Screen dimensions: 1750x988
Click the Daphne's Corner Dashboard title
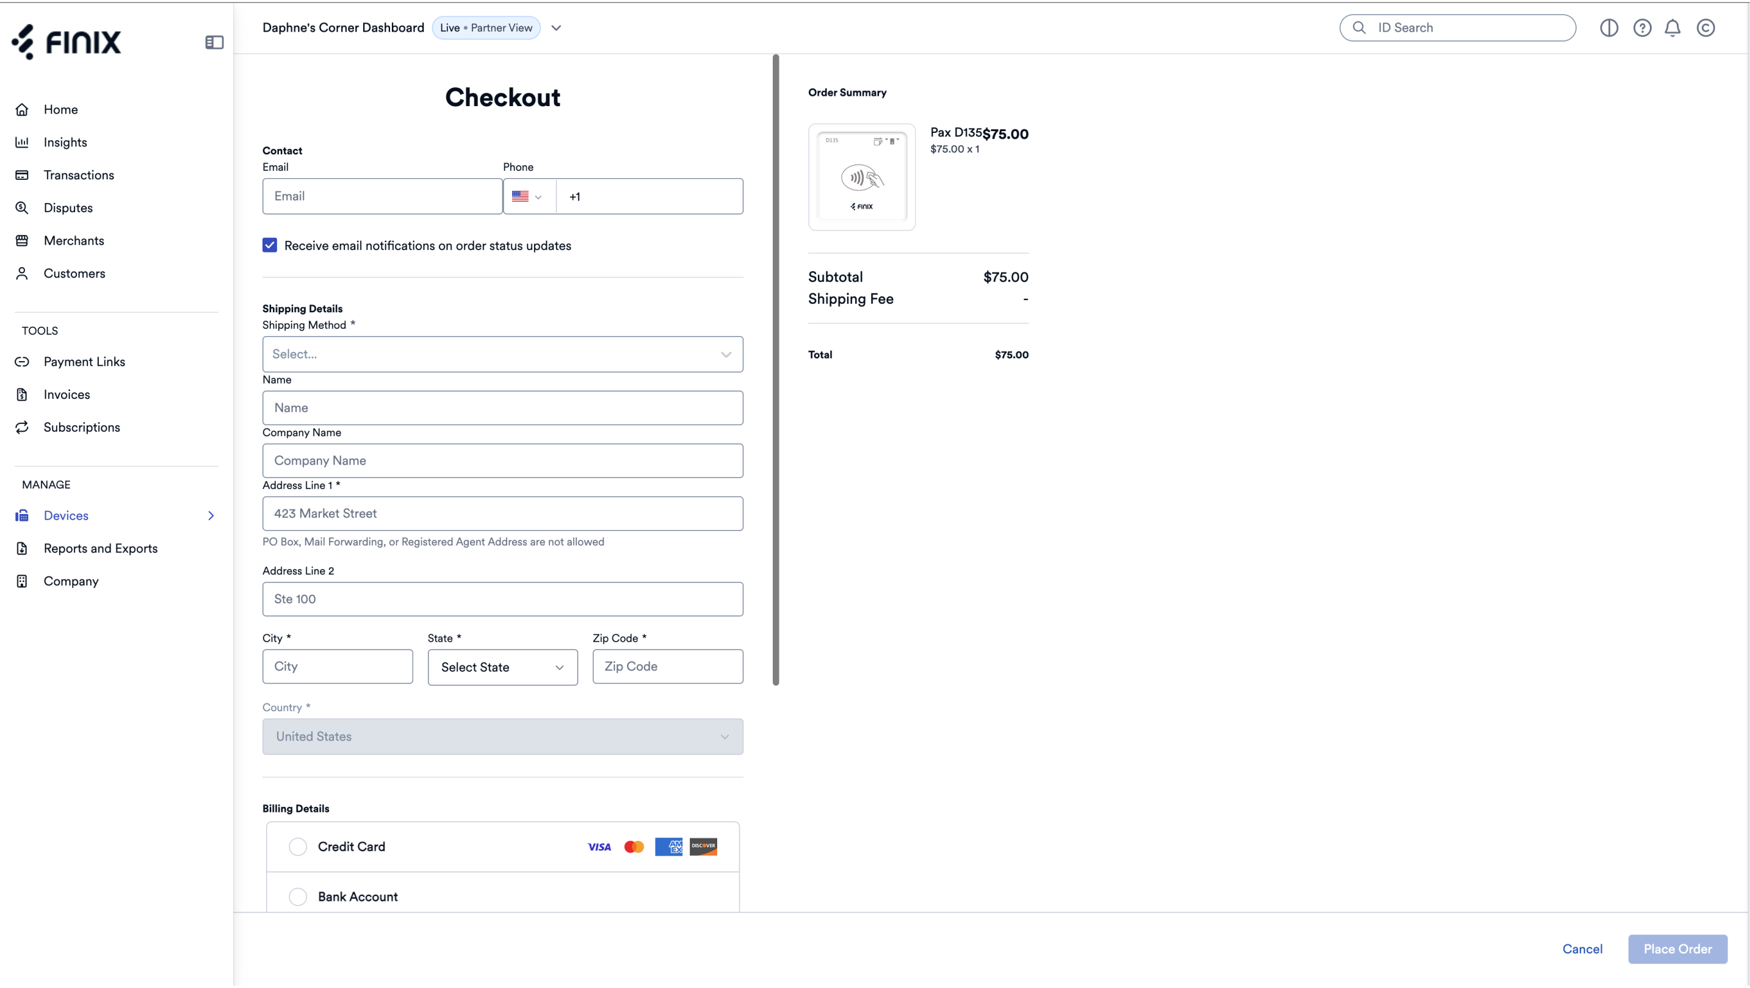point(343,28)
